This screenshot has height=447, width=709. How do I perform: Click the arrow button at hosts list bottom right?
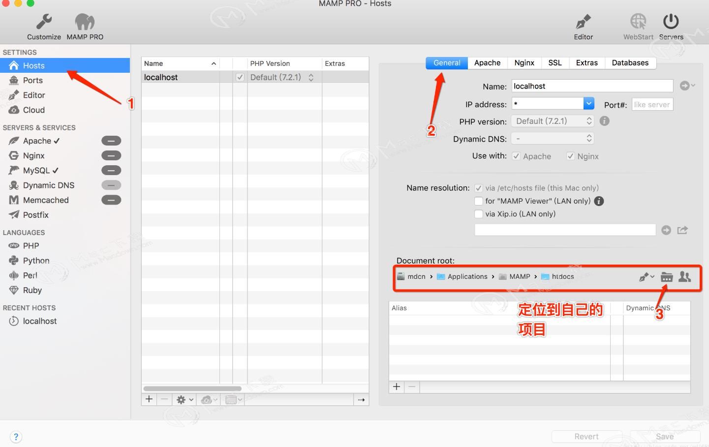click(361, 400)
